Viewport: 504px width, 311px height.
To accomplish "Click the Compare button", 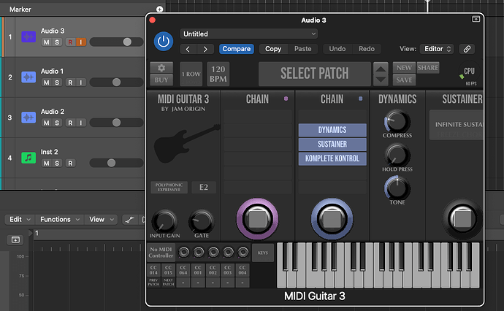I will [x=236, y=49].
